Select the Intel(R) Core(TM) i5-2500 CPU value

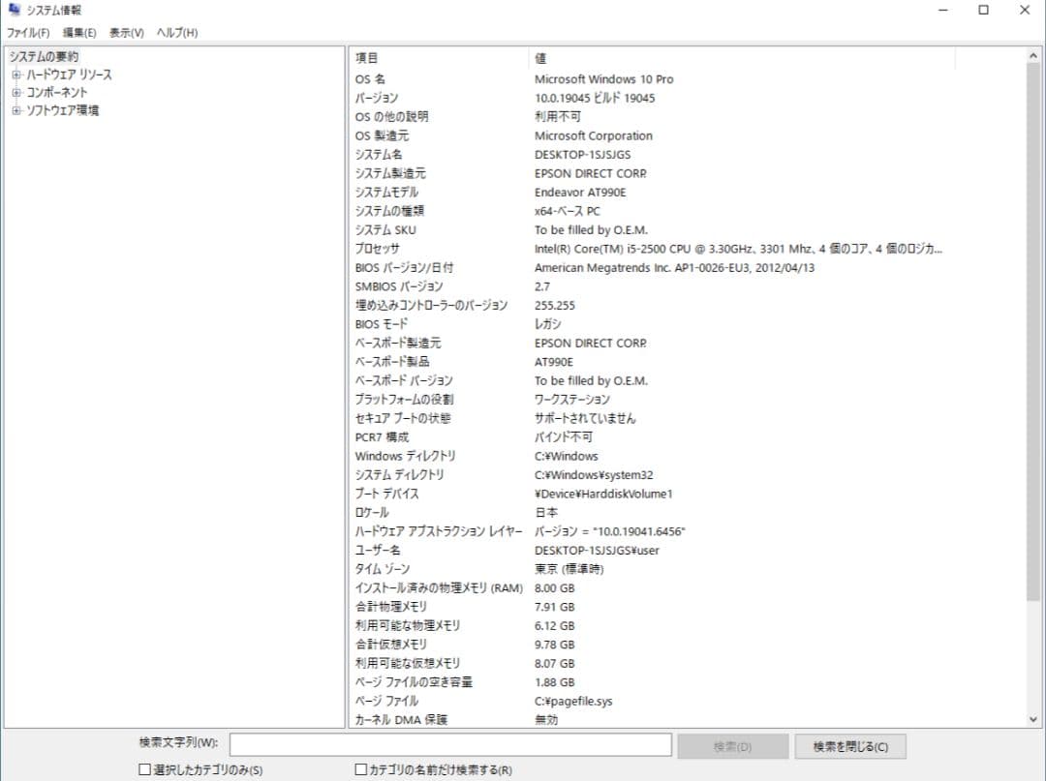click(738, 249)
